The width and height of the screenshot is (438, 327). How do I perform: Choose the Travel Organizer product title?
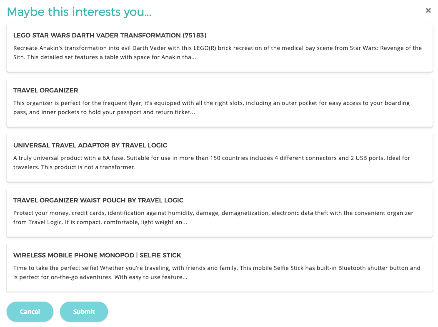pyautogui.click(x=46, y=90)
